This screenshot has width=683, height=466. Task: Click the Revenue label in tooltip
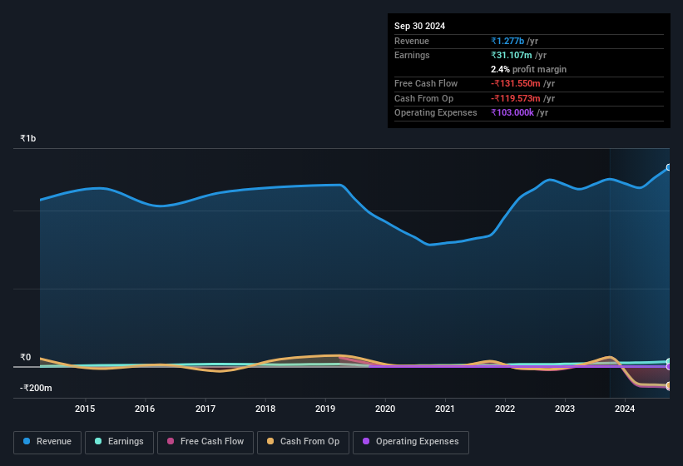tap(412, 41)
